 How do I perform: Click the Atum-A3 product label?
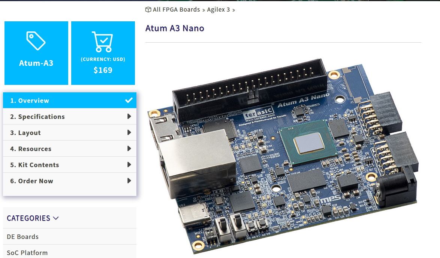pos(36,63)
